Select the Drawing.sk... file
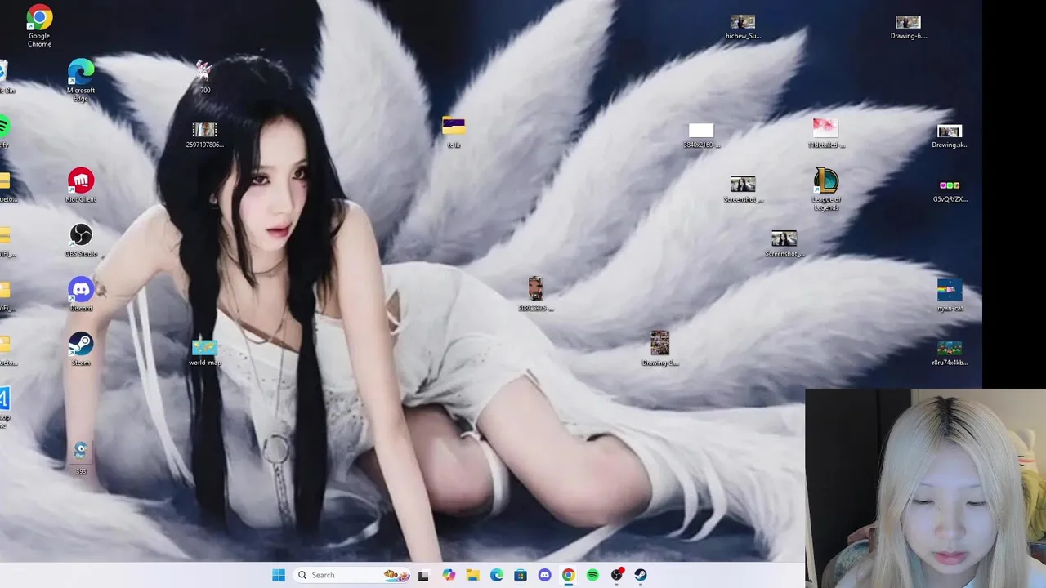 (x=950, y=136)
